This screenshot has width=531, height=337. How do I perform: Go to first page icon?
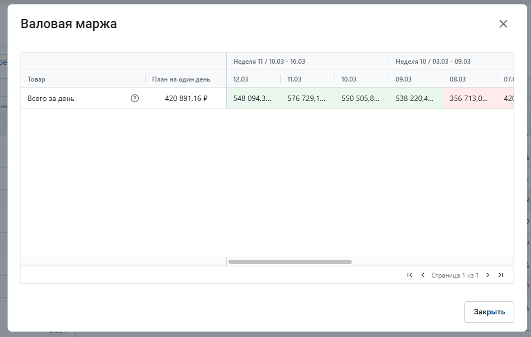click(410, 275)
